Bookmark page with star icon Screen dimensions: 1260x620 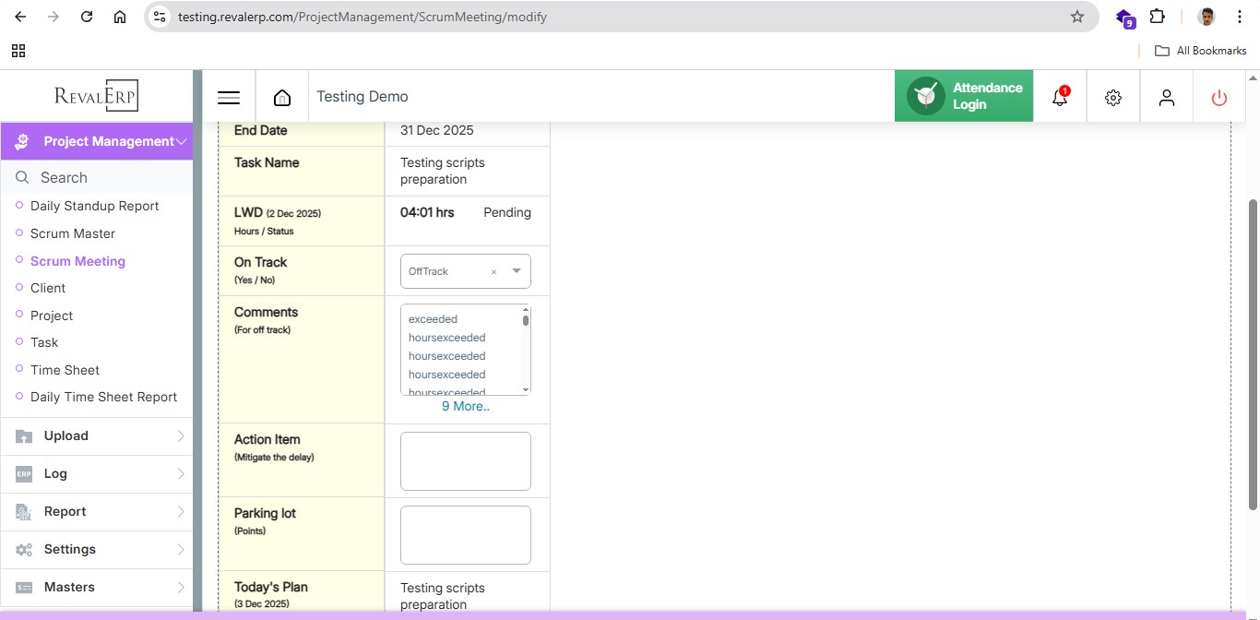[1076, 17]
